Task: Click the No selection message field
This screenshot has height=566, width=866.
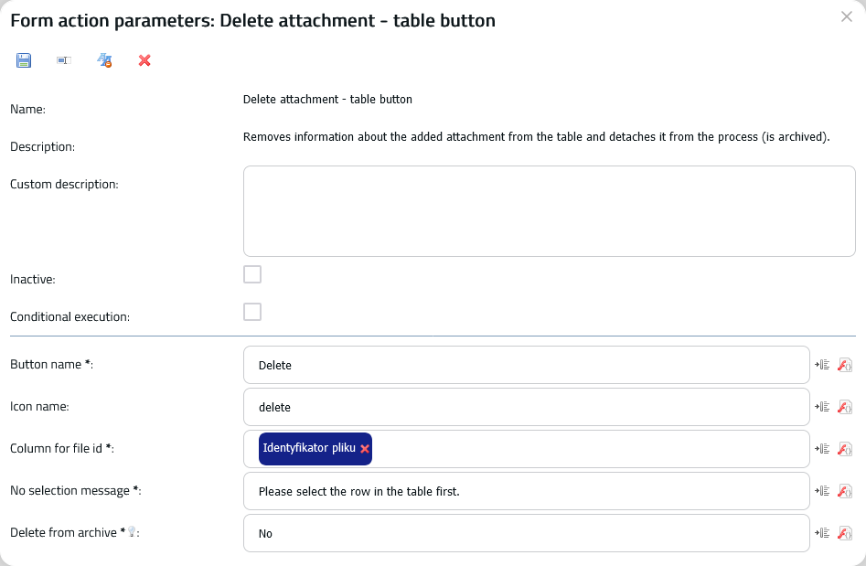Action: [x=527, y=491]
